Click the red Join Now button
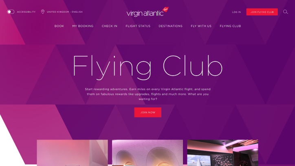The height and width of the screenshot is (166, 295). [147, 112]
